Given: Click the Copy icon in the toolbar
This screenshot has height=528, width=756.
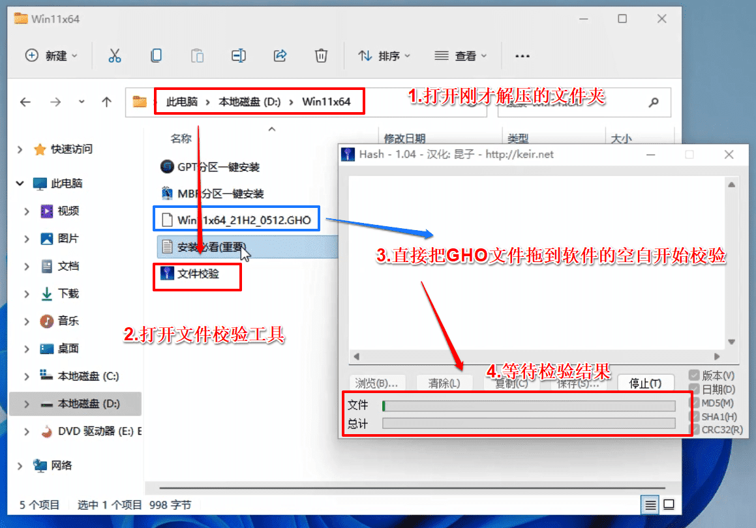Looking at the screenshot, I should pos(156,56).
